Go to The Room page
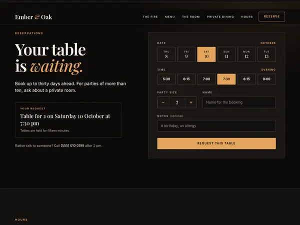The height and width of the screenshot is (225, 300). pos(191,17)
